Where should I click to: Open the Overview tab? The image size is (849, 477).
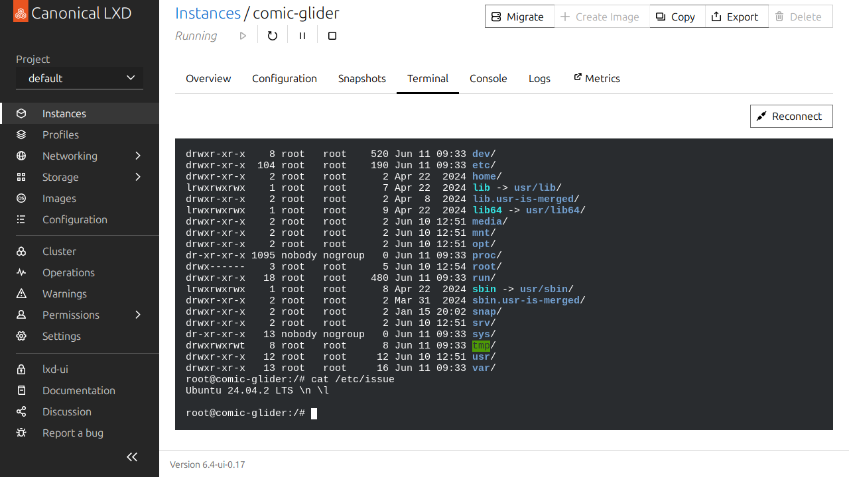(208, 78)
